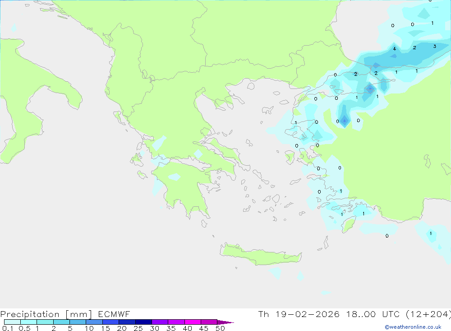Click the '(12+204)' forecast run label
The width and height of the screenshot is (451, 331).
click(x=428, y=314)
